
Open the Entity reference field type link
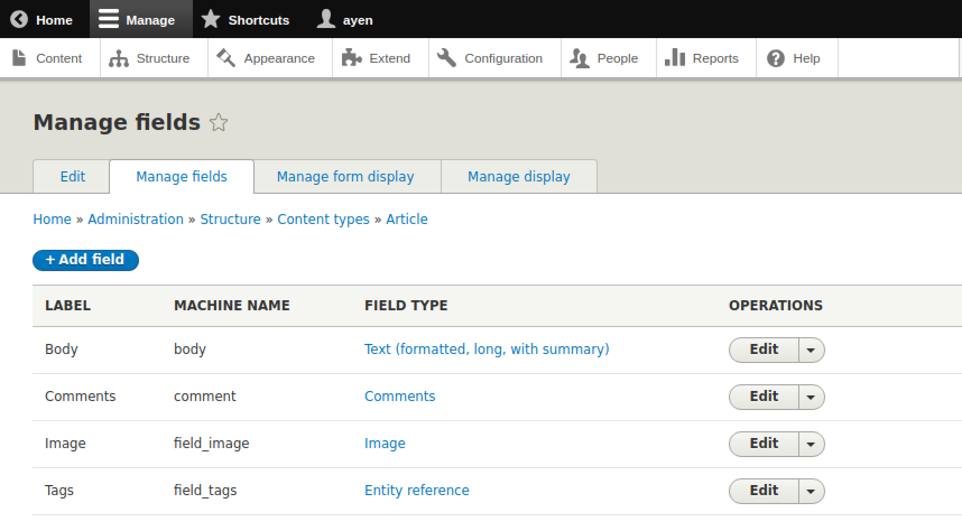[417, 490]
